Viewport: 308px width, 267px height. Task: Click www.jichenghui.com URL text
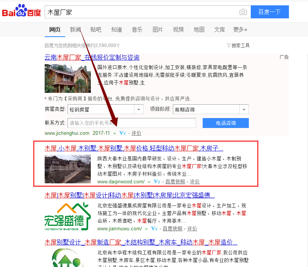point(67,133)
